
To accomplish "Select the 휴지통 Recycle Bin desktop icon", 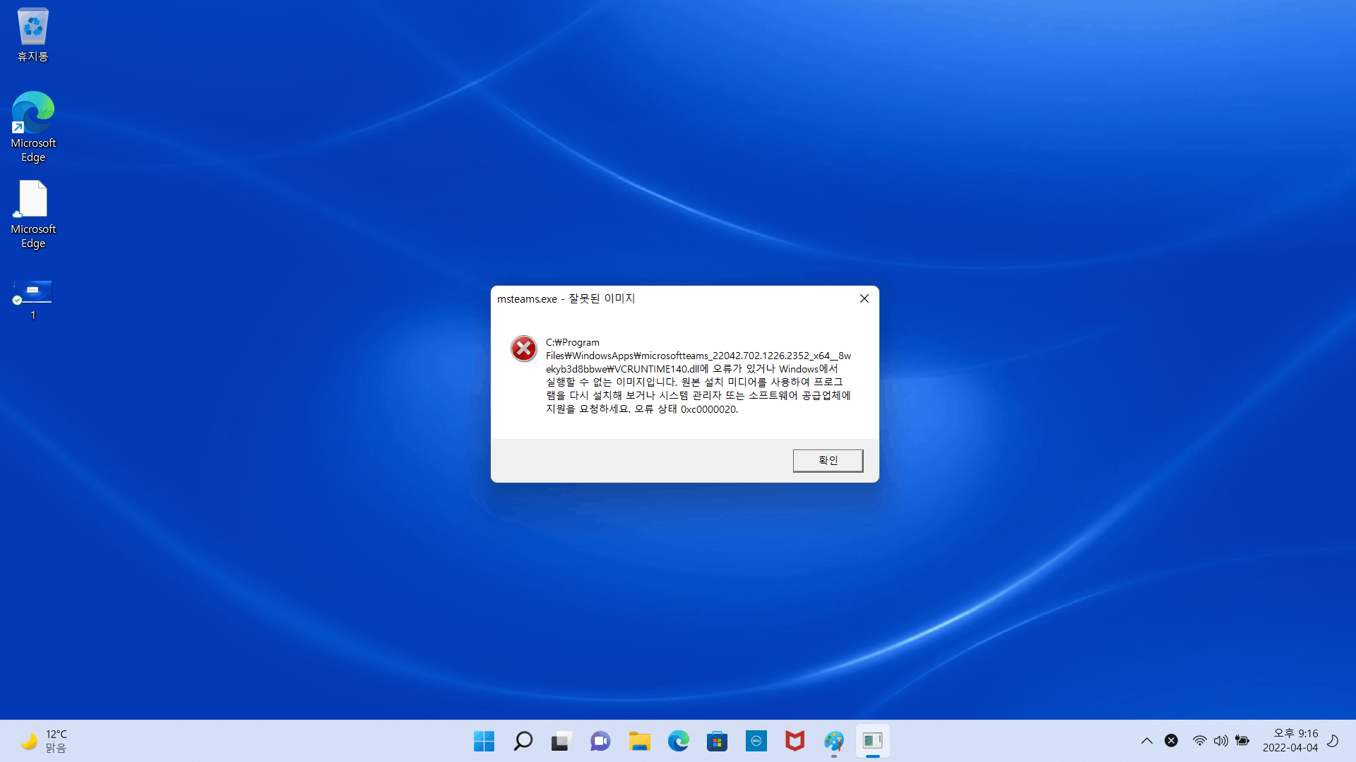I will (32, 35).
